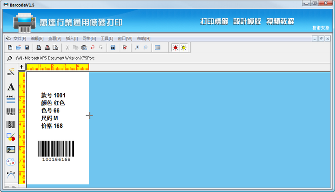Click the Microsoft XPS Document Writer printer text
This screenshot has height=192, width=335.
55,58
